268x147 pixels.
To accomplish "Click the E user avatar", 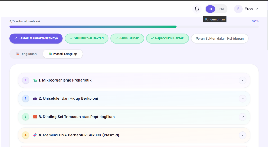I will click(238, 9).
